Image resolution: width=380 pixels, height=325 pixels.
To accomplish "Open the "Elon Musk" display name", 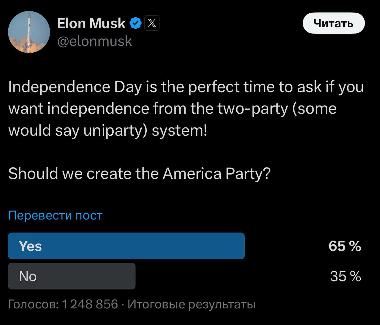I will [x=91, y=23].
